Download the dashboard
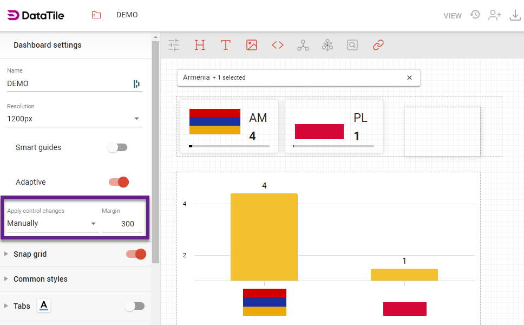This screenshot has width=524, height=325. pos(515,15)
